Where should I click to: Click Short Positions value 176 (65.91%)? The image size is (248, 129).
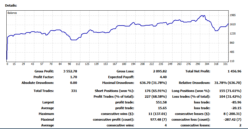coord(156,91)
